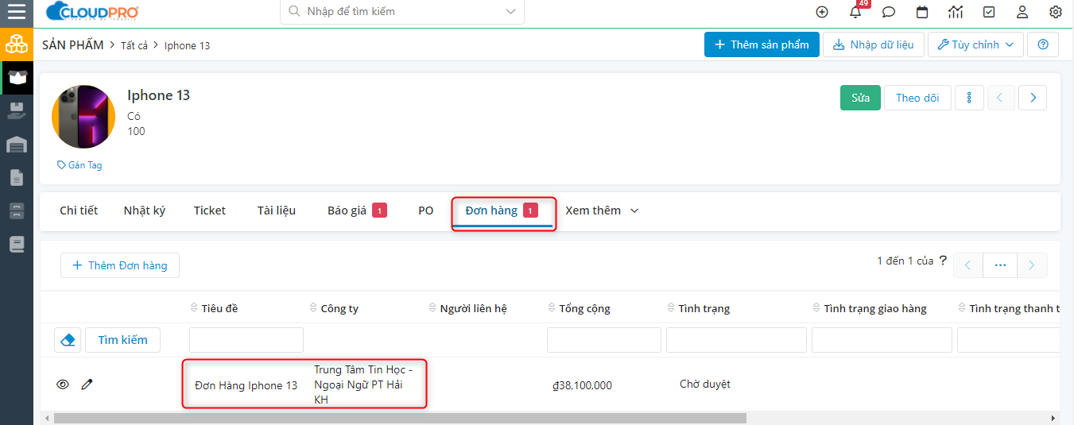Open the three-dot more actions button
Viewport: 1074px width, 425px height.
point(969,98)
